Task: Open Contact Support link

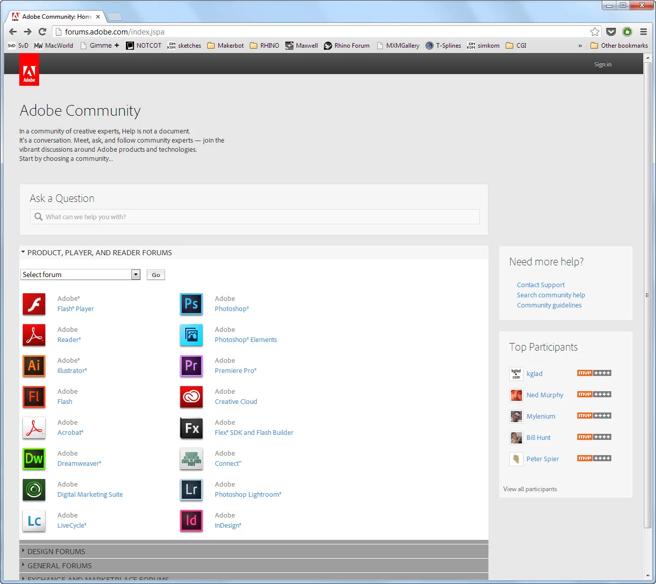Action: (541, 285)
